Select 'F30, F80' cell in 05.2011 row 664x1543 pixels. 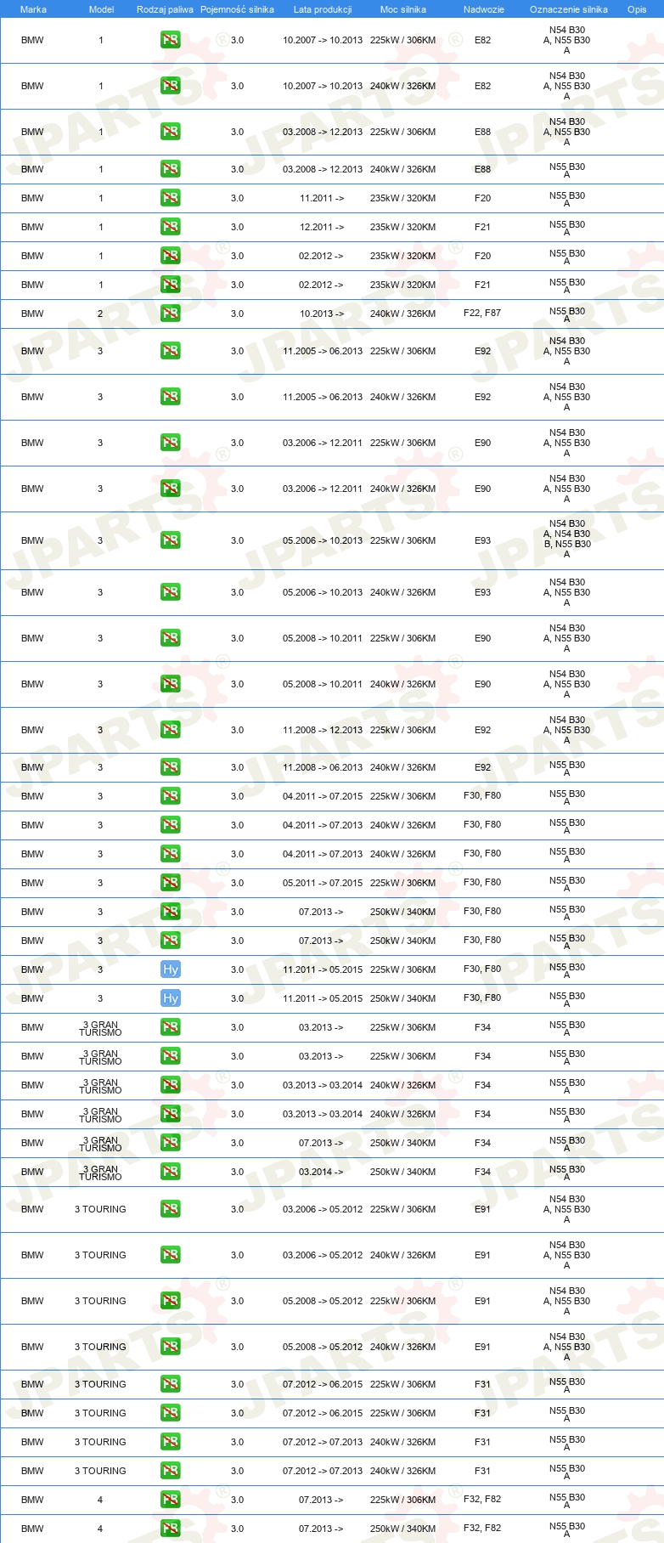[482, 883]
